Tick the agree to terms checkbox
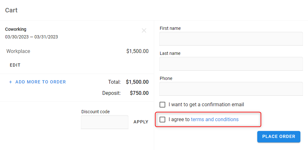The image size is (308, 150). tap(162, 120)
